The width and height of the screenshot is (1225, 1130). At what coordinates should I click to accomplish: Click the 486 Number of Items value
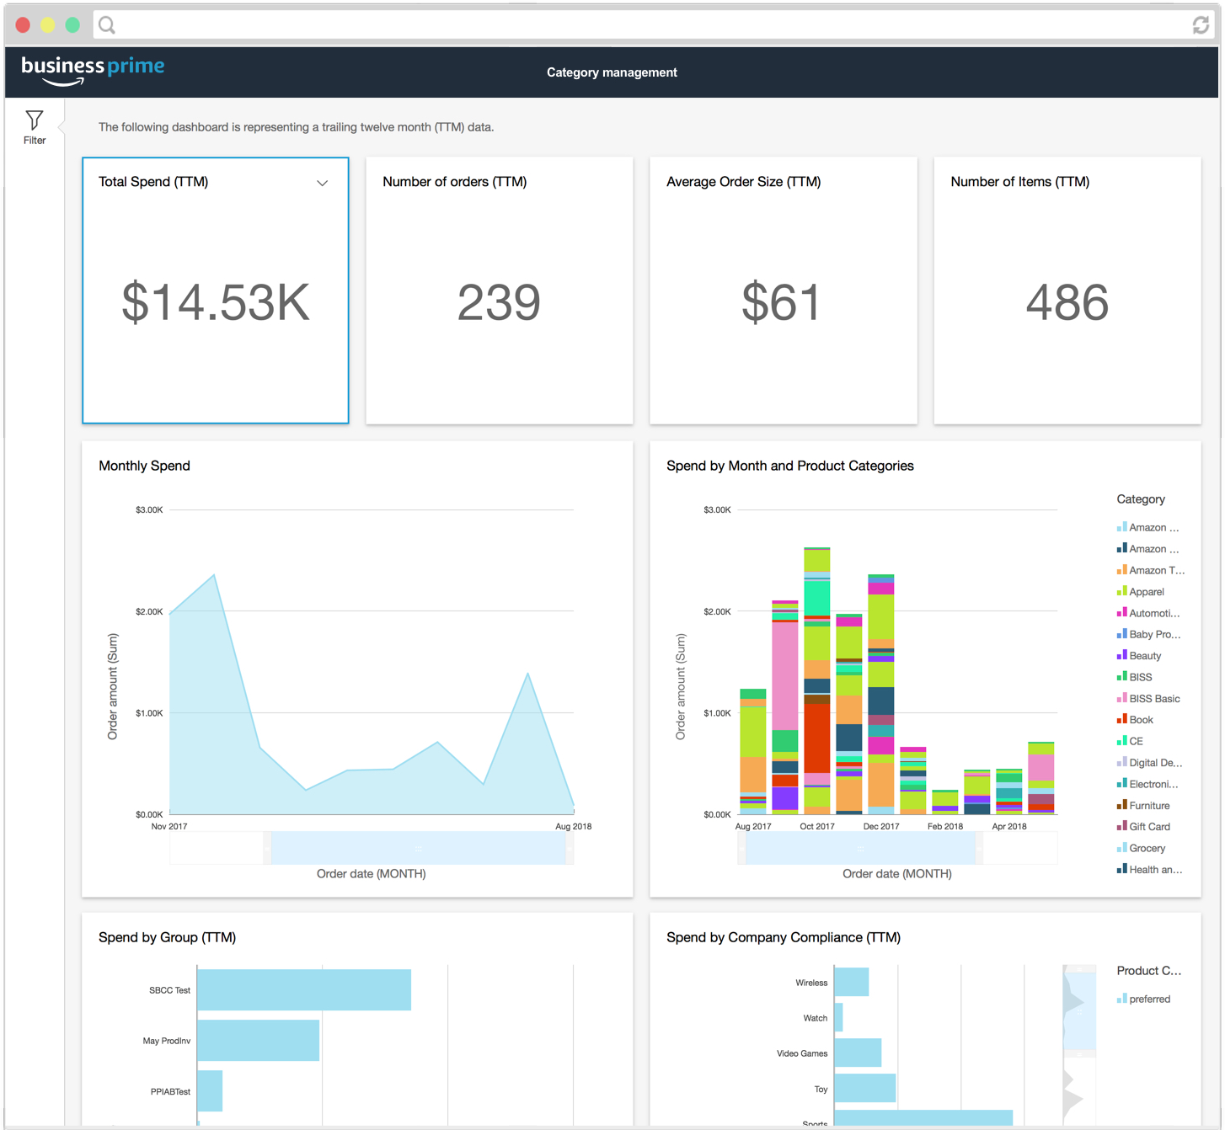1067,302
